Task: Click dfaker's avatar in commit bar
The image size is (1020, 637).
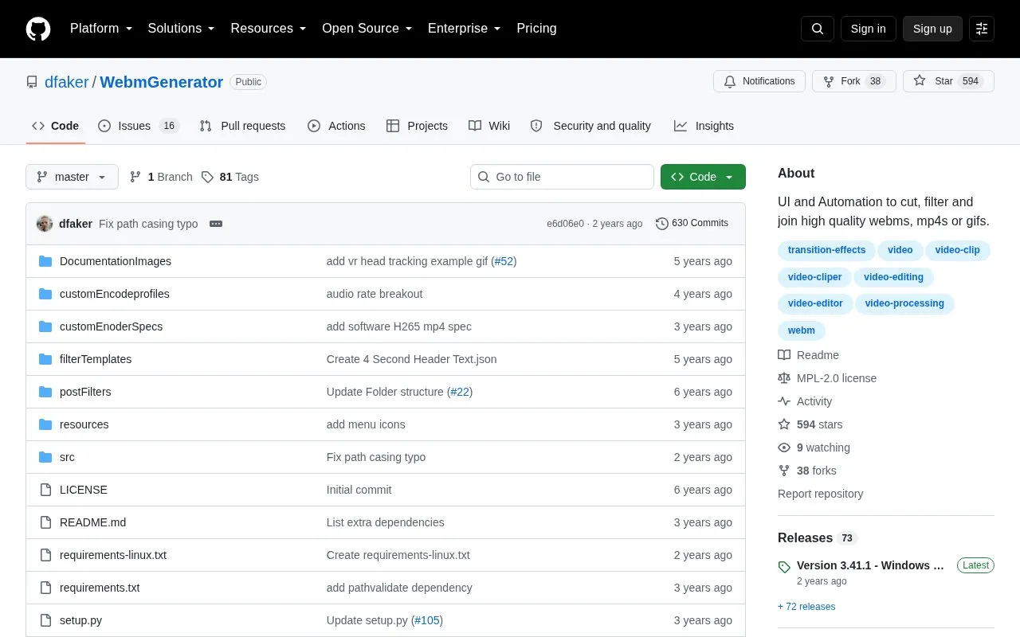Action: (45, 224)
